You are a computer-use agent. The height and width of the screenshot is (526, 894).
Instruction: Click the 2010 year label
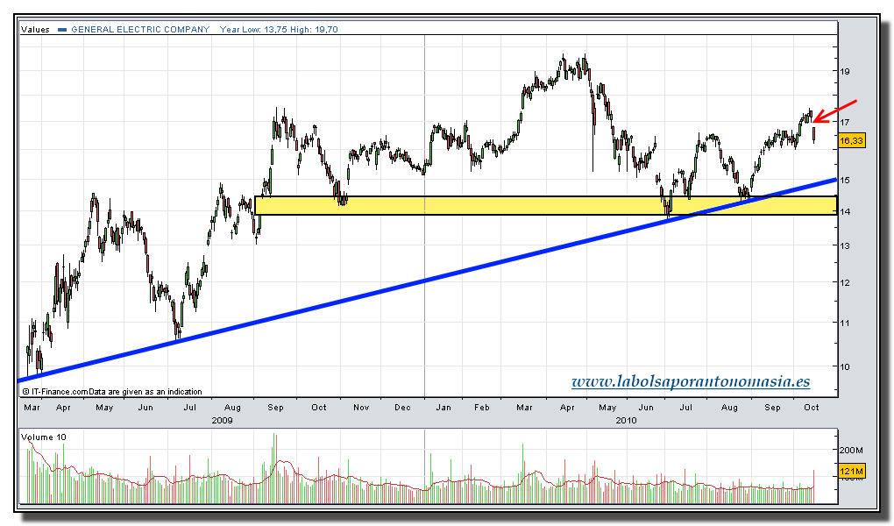click(x=626, y=421)
